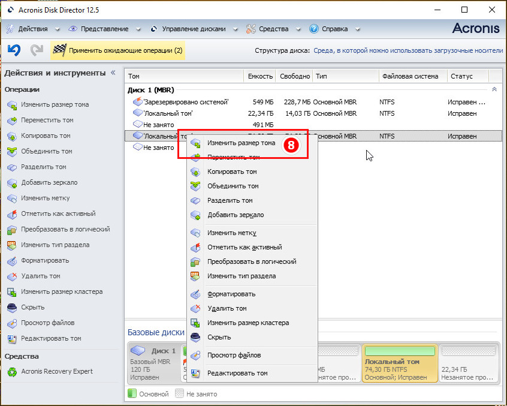This screenshot has height=406, width=507.
Task: Open the disk structure environment link
Action: pyautogui.click(x=408, y=50)
